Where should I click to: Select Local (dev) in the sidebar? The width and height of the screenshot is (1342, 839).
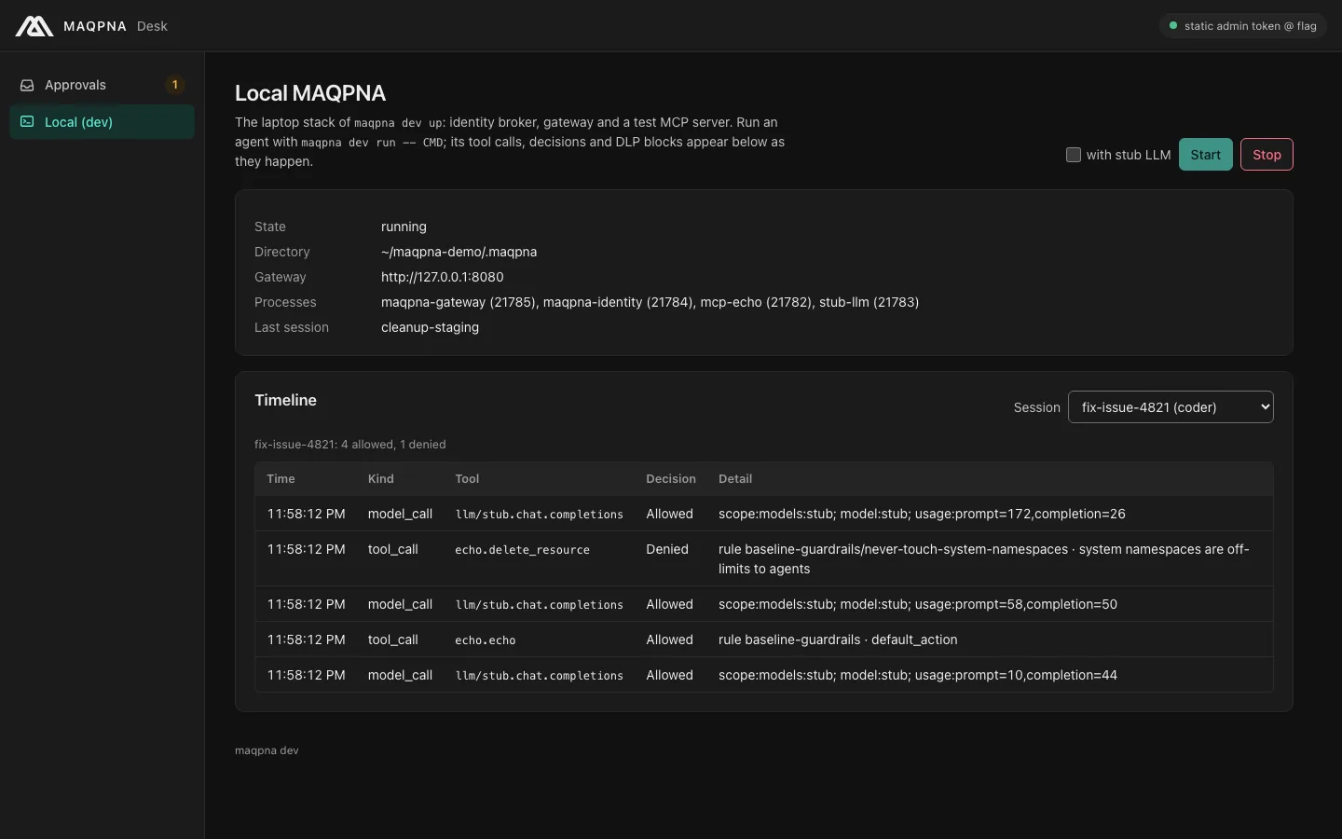[x=102, y=122]
